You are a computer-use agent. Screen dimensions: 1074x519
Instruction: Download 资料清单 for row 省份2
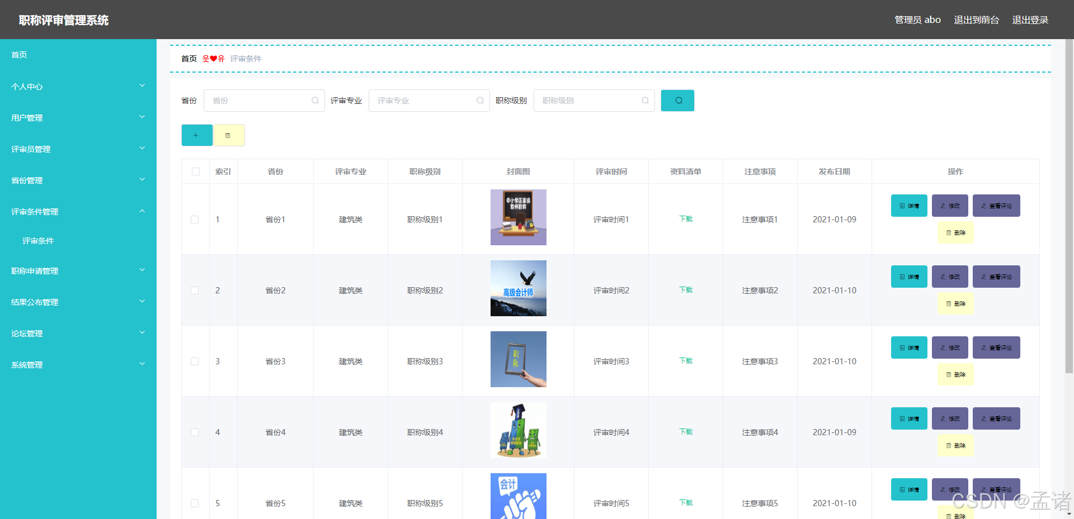(x=686, y=290)
